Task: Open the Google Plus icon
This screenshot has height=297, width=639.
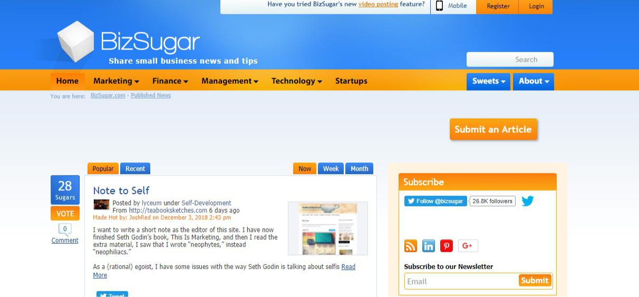Action: [468, 246]
